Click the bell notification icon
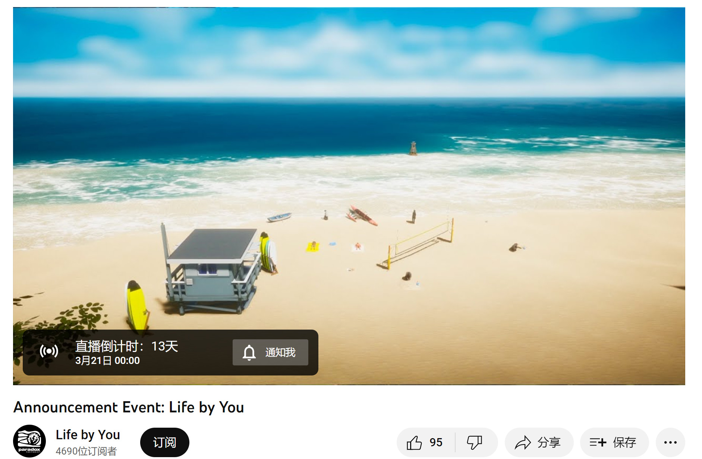This screenshot has height=459, width=702. [249, 352]
